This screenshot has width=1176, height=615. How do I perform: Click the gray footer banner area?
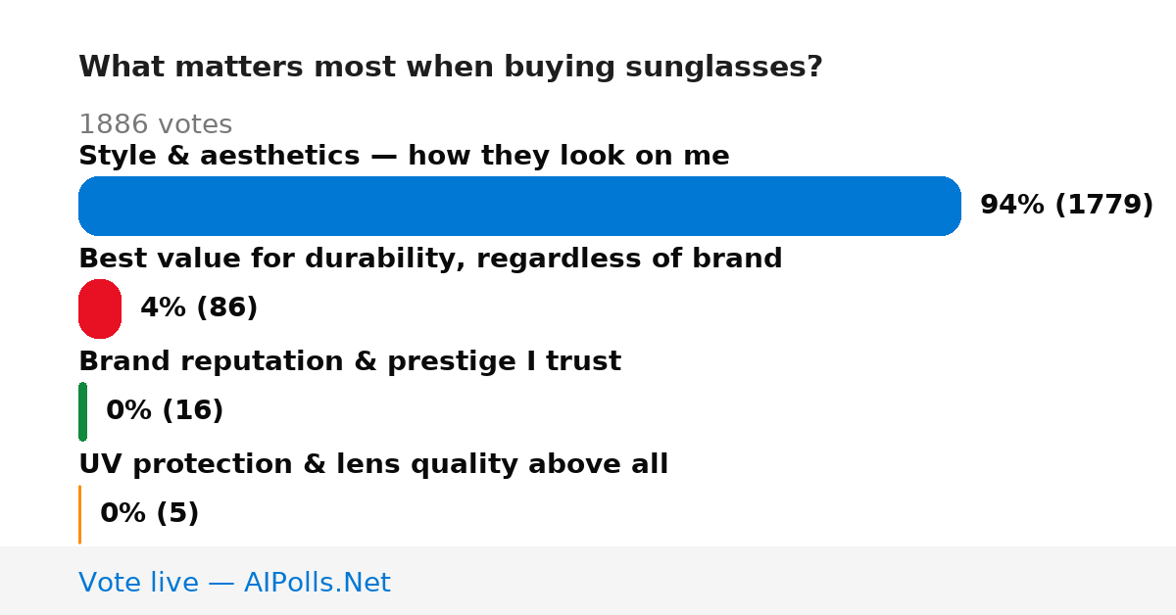[x=588, y=581]
